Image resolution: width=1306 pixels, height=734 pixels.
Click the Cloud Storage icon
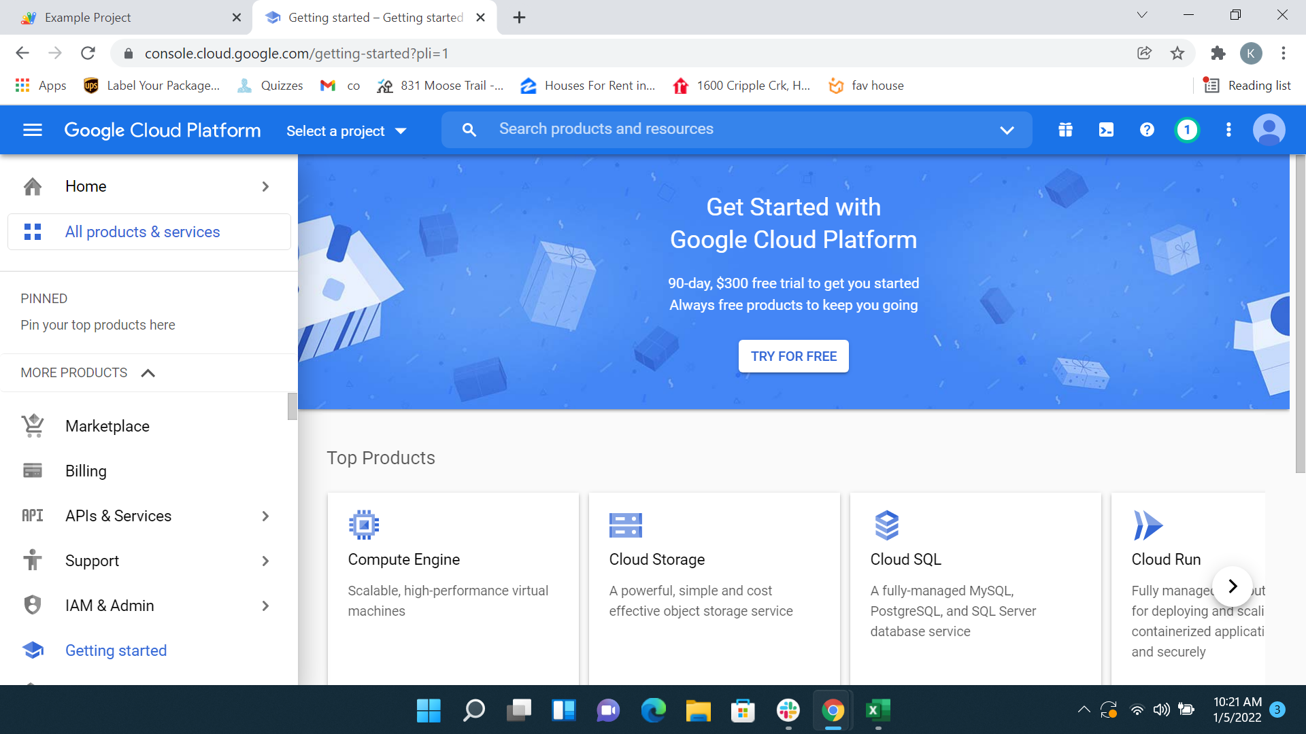626,525
